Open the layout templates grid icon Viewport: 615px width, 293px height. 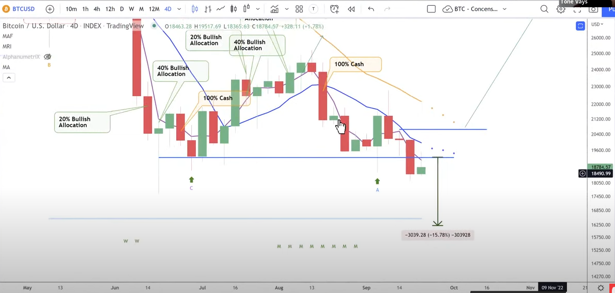tap(299, 9)
